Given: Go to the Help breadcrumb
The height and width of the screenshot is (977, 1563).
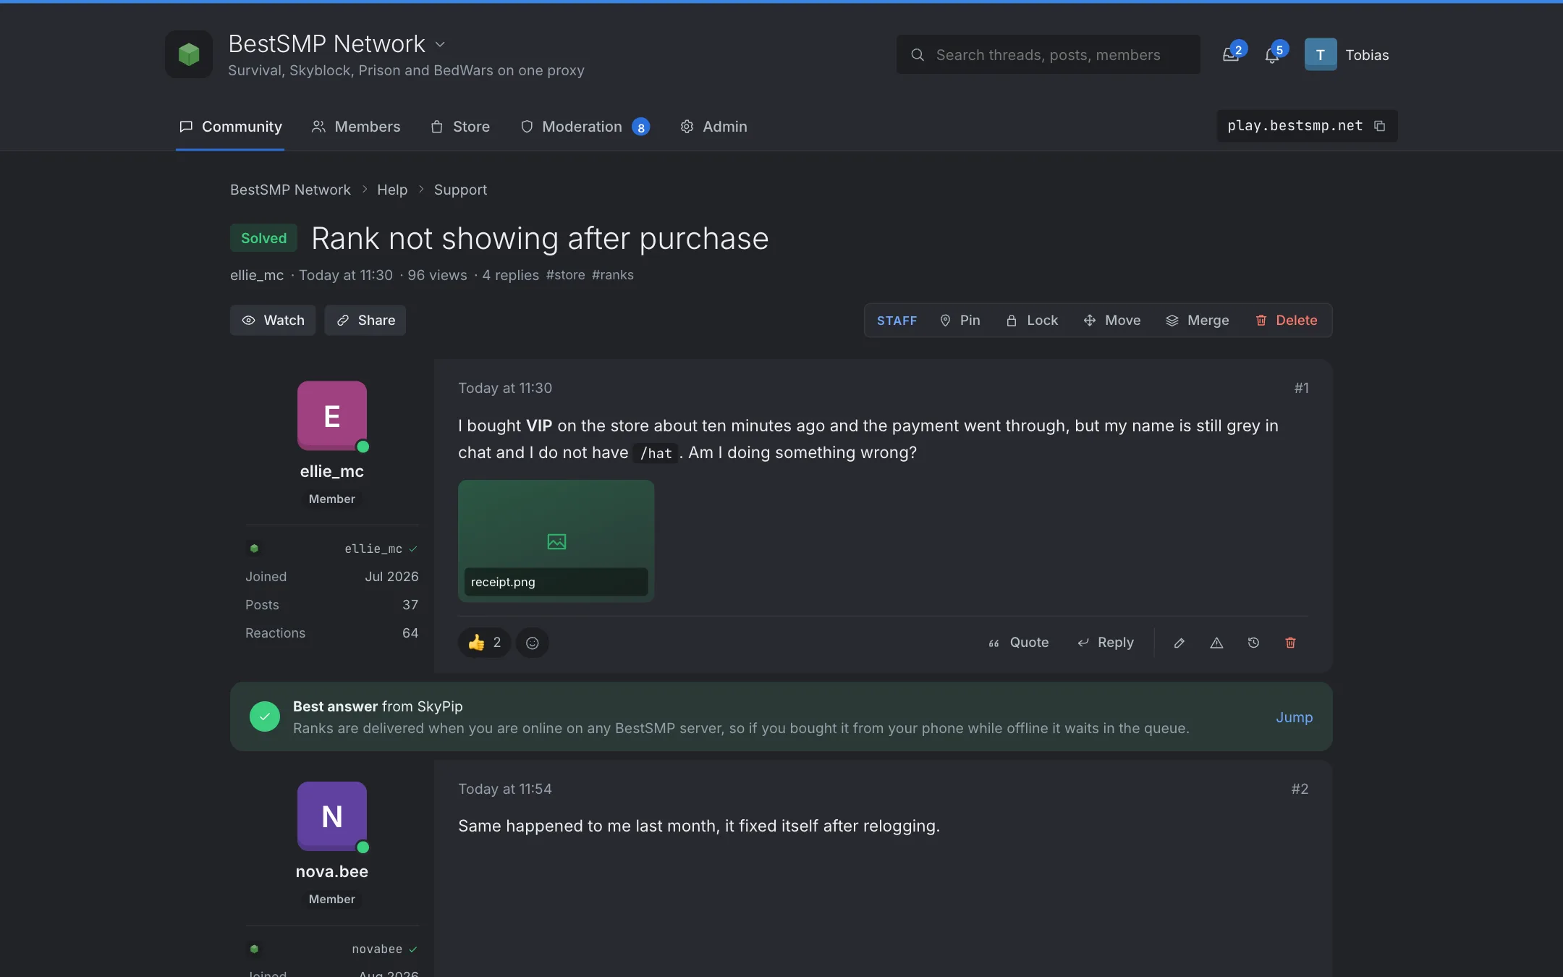Looking at the screenshot, I should 392,190.
